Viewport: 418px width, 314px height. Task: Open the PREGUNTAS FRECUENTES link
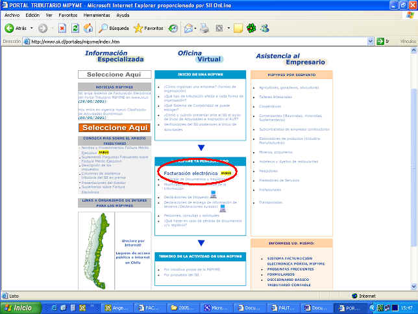pyautogui.click(x=290, y=269)
